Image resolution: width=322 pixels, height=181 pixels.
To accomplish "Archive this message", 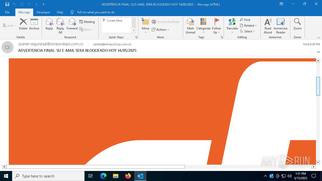I will coord(34,24).
